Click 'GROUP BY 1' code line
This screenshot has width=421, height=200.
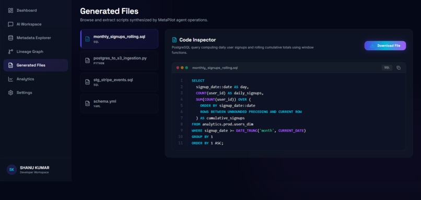(x=202, y=137)
